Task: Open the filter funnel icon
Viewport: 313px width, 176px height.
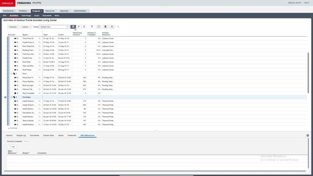Action: 92,27
